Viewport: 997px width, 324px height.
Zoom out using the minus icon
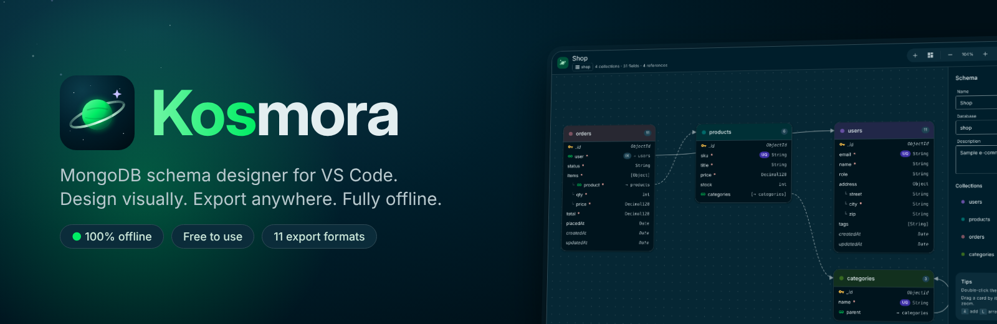point(950,55)
